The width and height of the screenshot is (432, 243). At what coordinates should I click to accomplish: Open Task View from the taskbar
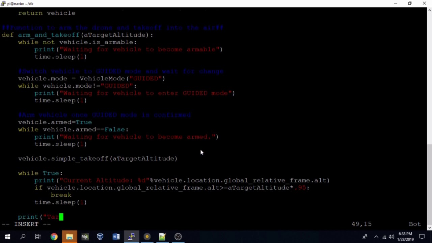pyautogui.click(x=38, y=237)
